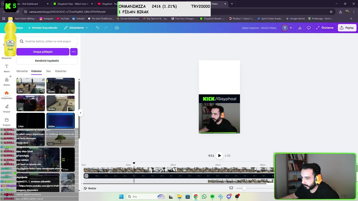
Task: Open the Chrome apps grid icon
Action: (4, 19)
